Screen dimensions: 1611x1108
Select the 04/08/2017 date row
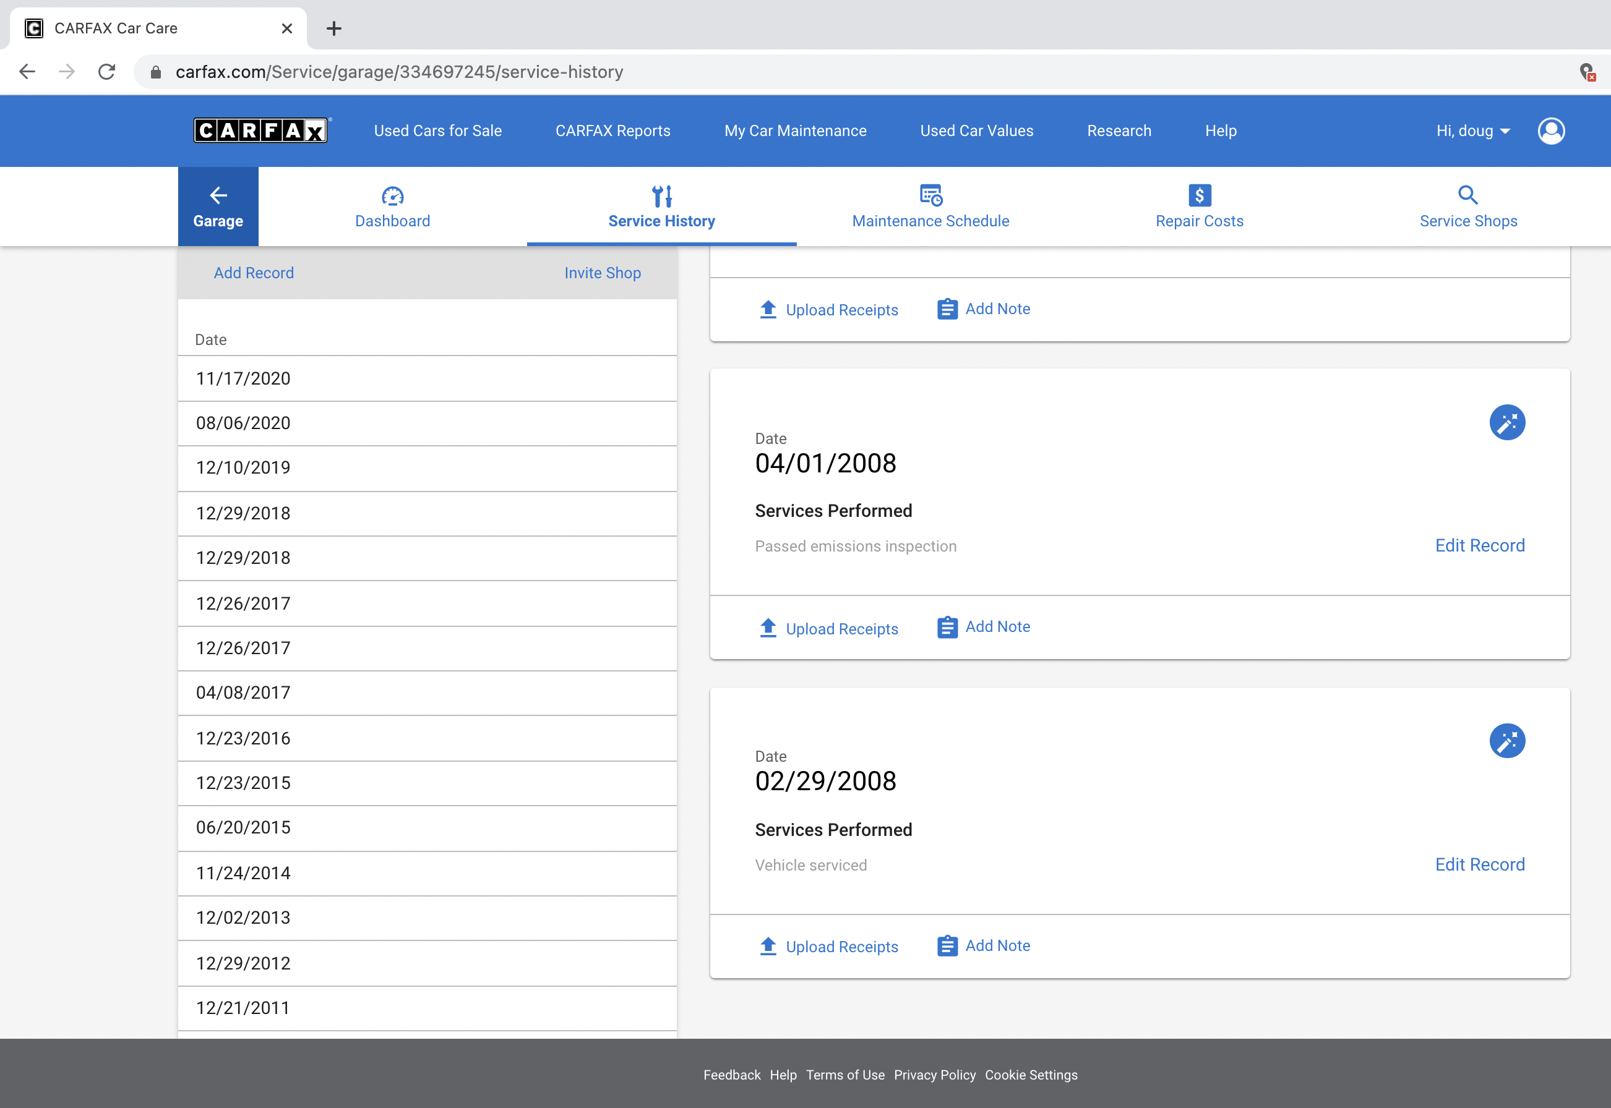coord(427,692)
